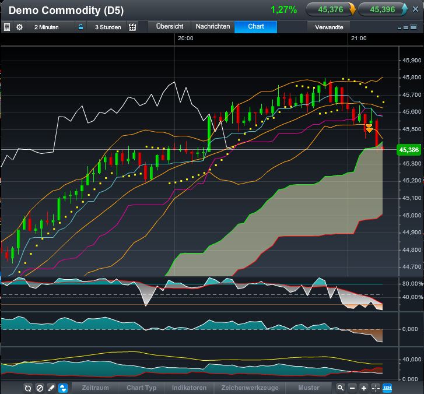Open the 3 Stunden time range dropdown
This screenshot has height=394, width=424.
click(x=108, y=27)
